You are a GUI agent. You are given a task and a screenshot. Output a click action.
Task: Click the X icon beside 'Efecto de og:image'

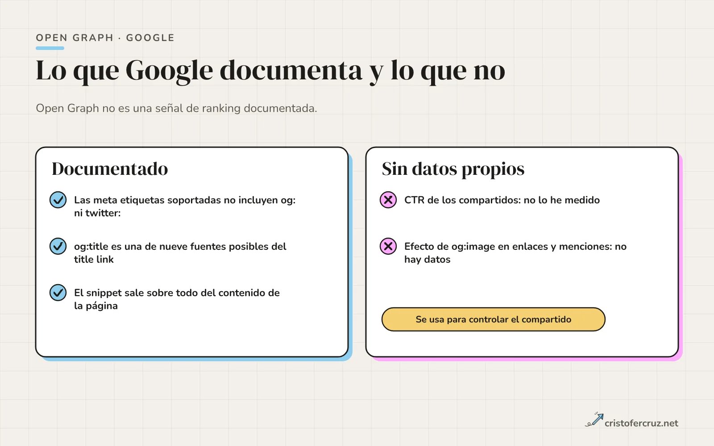388,246
